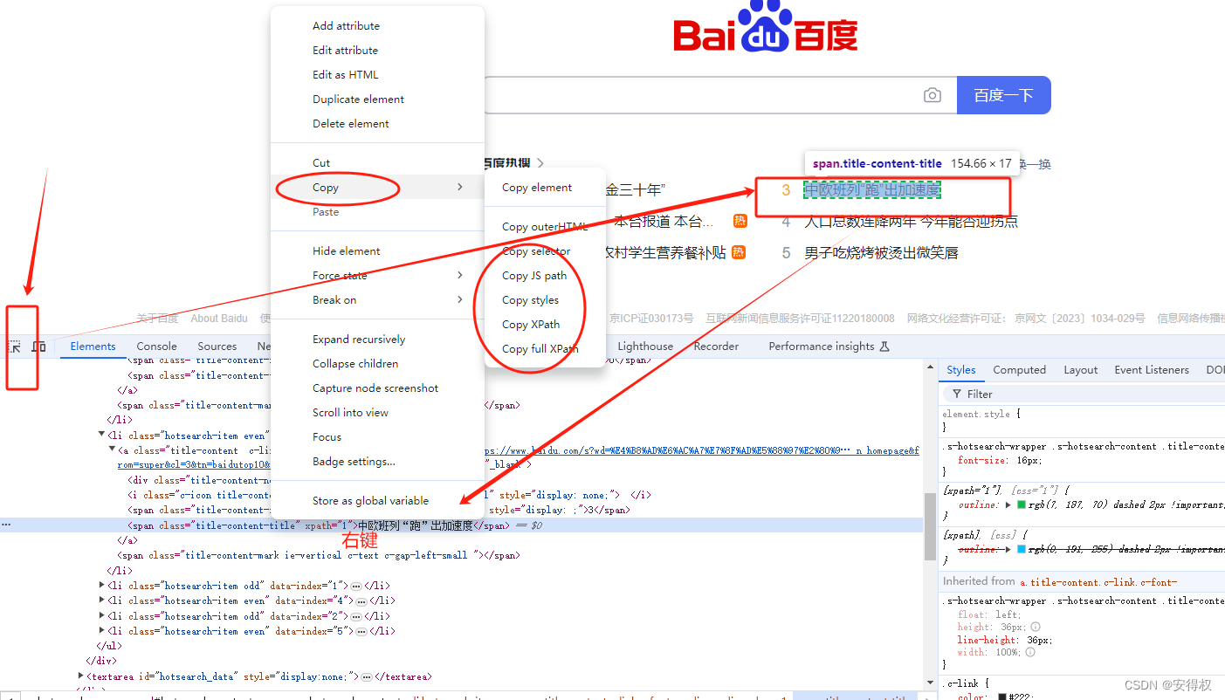Choose Capture node screenshot menu item
The image size is (1225, 700).
[x=377, y=388]
